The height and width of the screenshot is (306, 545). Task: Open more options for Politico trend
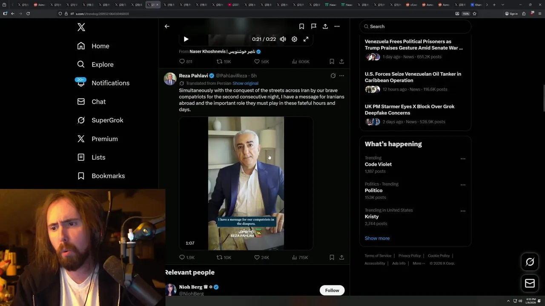tap(463, 185)
